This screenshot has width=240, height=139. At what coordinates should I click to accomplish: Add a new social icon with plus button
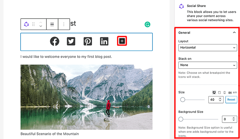click(x=122, y=41)
